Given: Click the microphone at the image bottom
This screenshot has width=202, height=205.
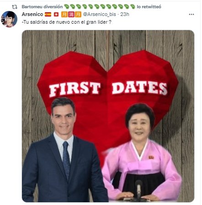Looking at the screenshot, I should [138, 189].
